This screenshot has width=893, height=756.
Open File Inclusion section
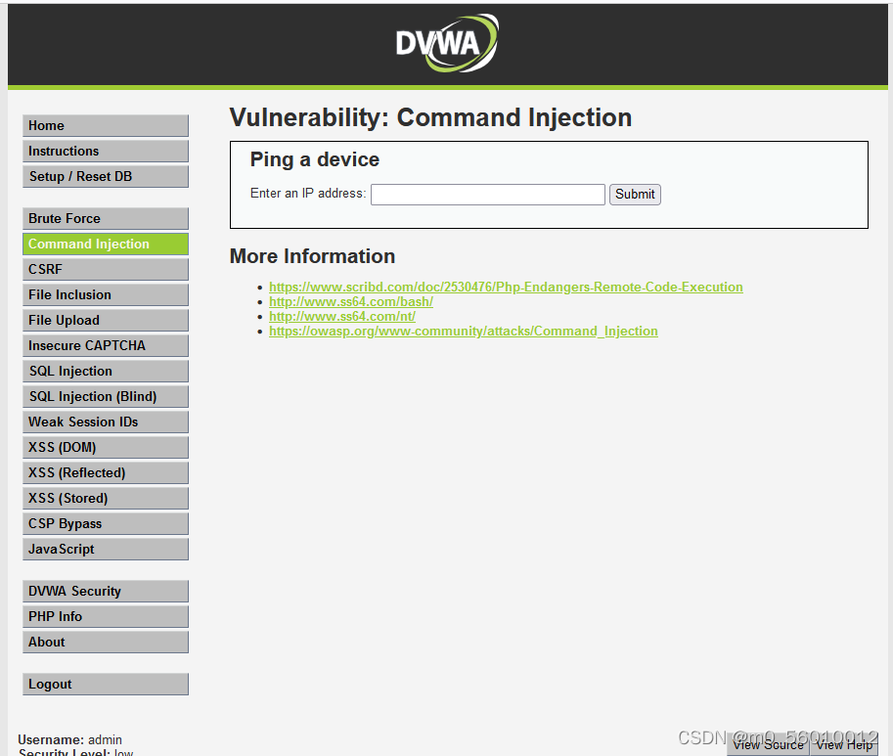[x=106, y=295]
